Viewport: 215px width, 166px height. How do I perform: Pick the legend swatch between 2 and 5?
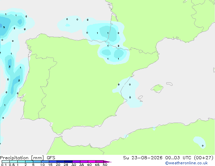[29, 162]
